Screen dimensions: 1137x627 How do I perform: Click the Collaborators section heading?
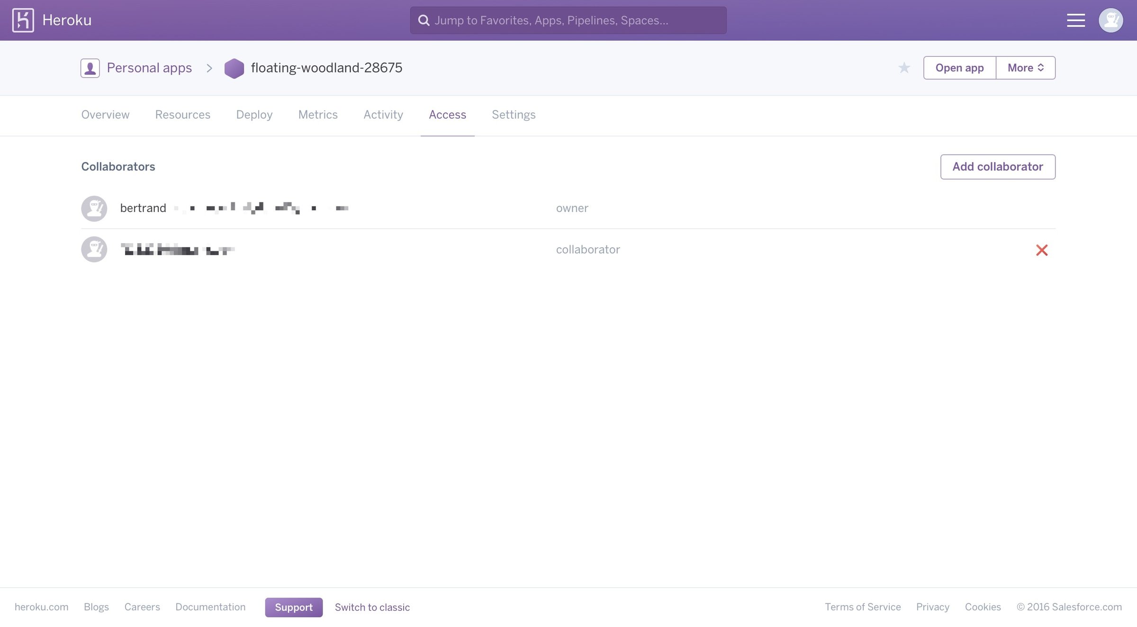(118, 167)
